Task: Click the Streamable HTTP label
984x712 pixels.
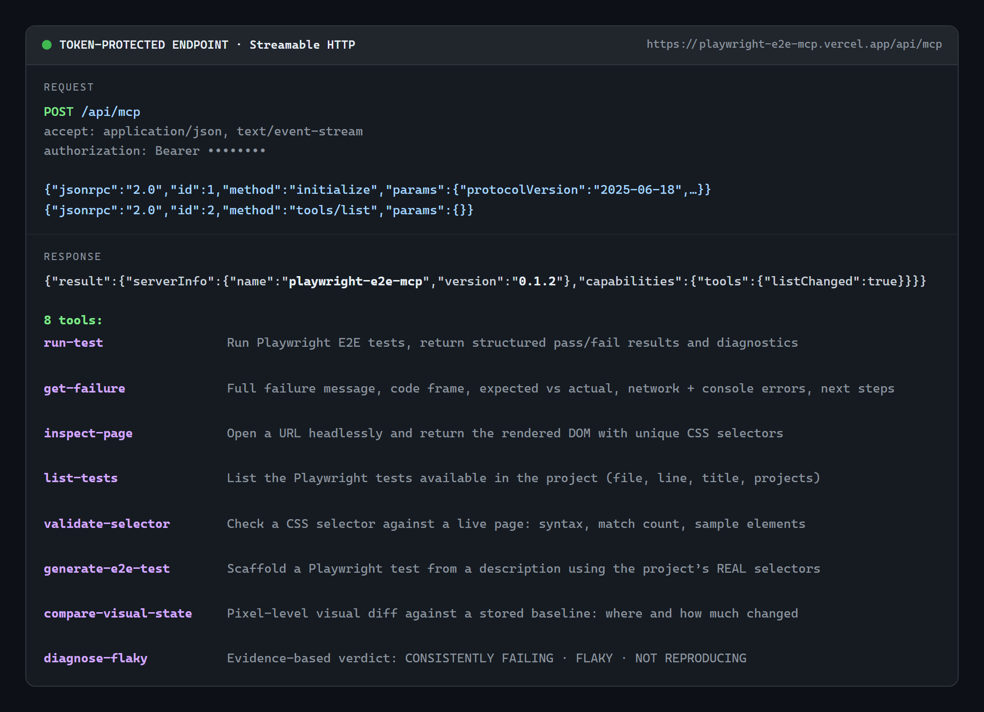Action: 302,45
